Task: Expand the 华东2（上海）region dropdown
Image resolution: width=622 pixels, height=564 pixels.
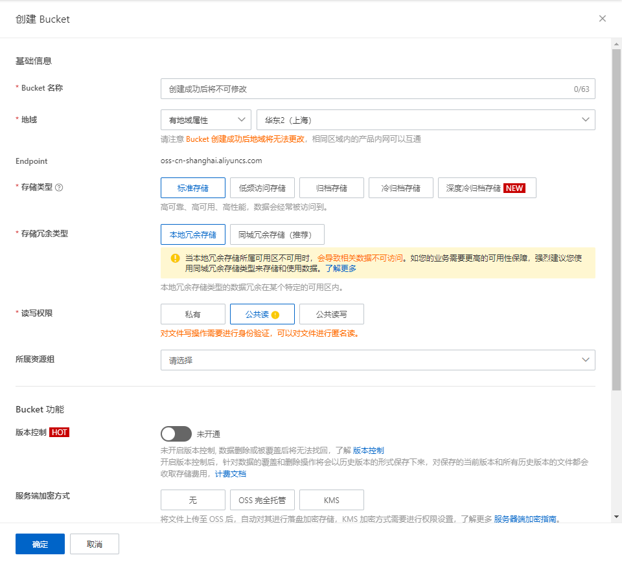Action: 426,120
